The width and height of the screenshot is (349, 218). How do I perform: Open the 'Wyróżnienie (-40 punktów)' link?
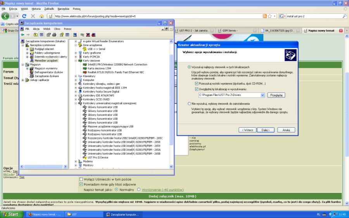tap(163, 190)
